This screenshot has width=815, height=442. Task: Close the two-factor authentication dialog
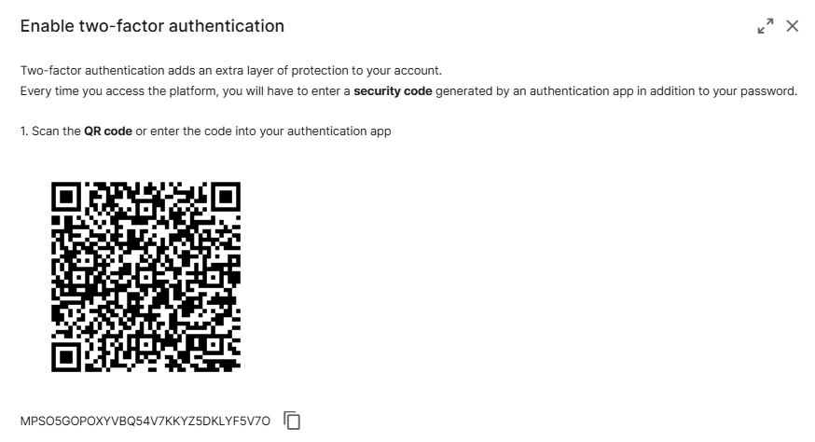[793, 26]
